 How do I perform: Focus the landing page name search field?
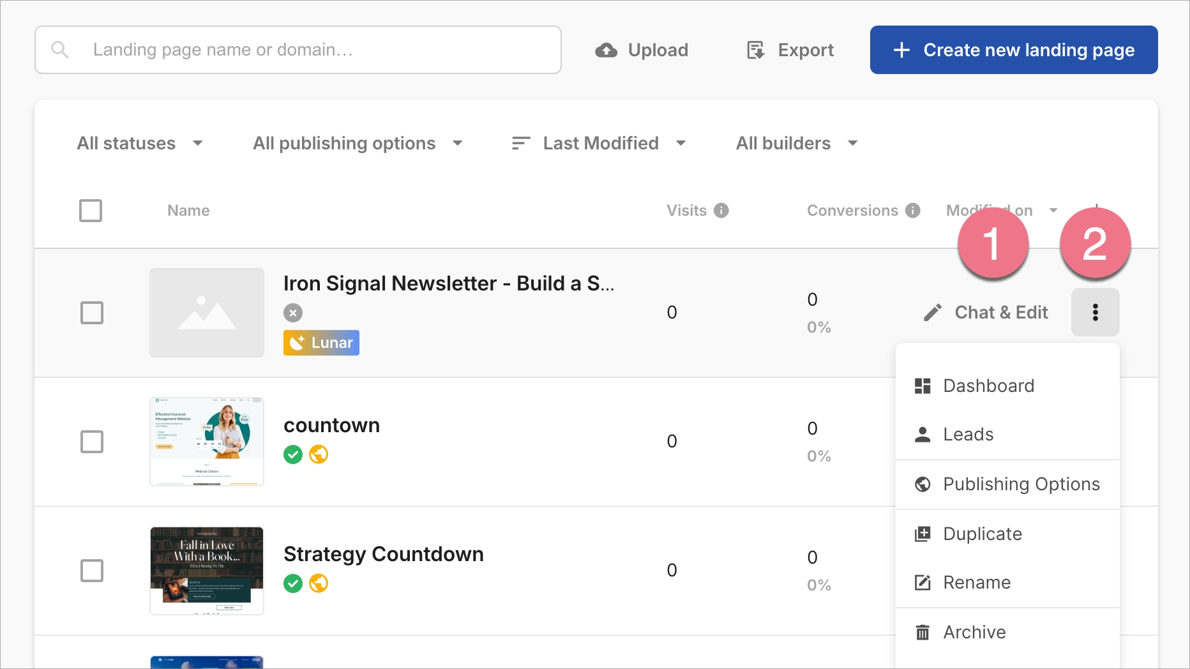pyautogui.click(x=298, y=50)
